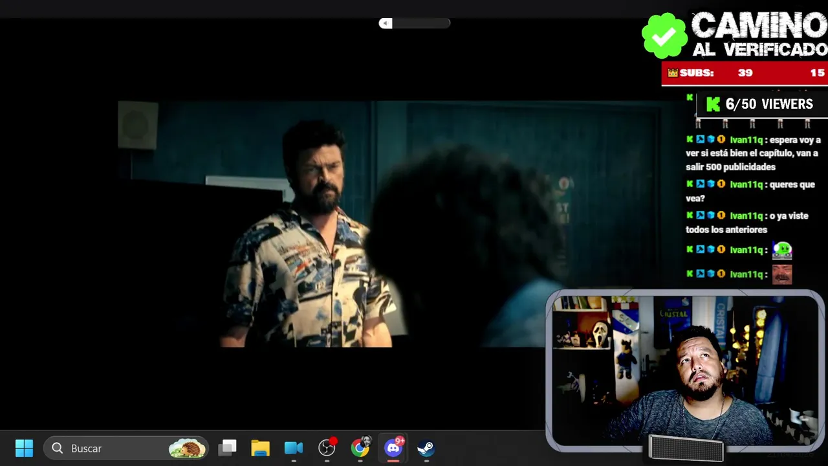Open the Windows Start menu
This screenshot has height=466, width=828.
pyautogui.click(x=24, y=448)
